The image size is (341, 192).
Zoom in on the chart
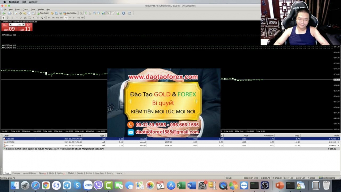coord(94,13)
